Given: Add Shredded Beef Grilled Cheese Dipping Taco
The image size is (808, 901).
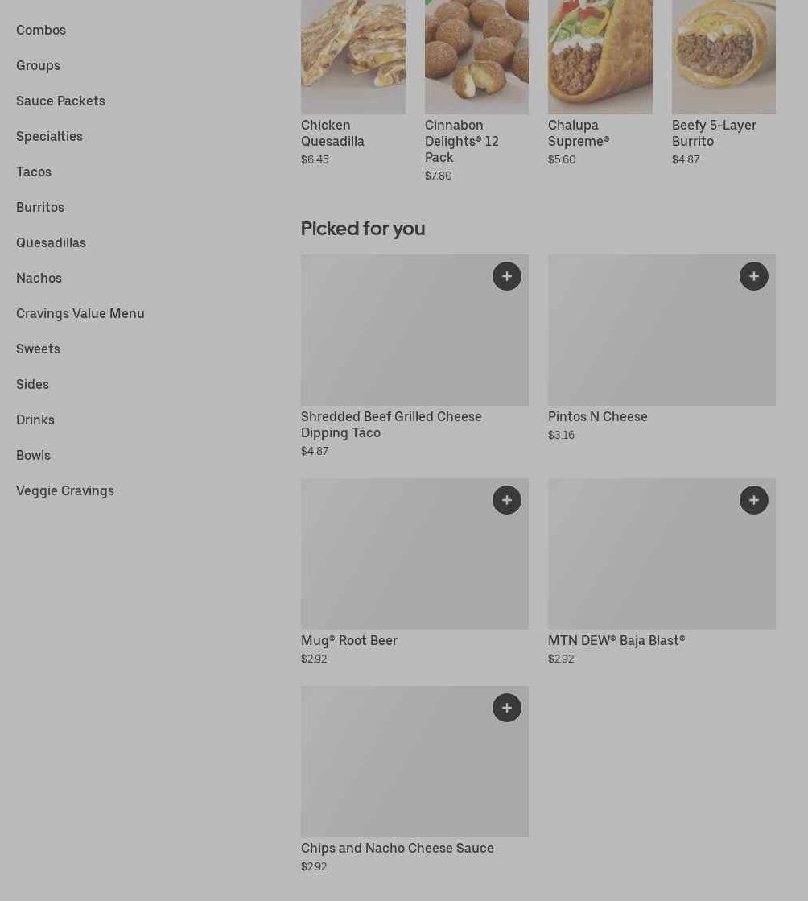Looking at the screenshot, I should (506, 276).
